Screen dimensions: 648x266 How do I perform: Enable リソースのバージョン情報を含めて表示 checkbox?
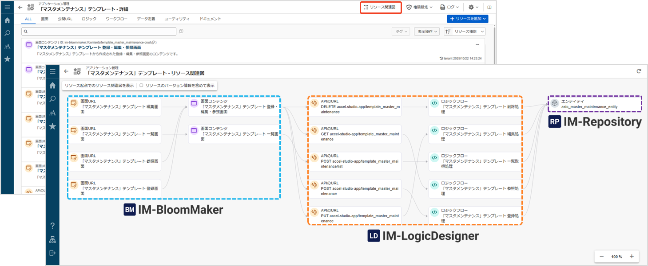(141, 85)
